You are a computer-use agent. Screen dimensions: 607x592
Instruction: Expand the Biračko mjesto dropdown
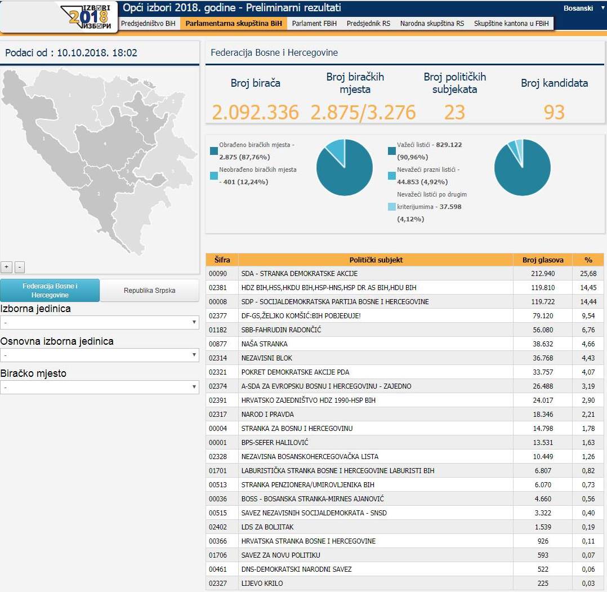(100, 388)
